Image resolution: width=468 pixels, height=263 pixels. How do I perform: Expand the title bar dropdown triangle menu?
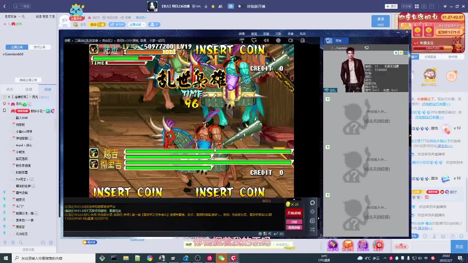click(x=445, y=6)
